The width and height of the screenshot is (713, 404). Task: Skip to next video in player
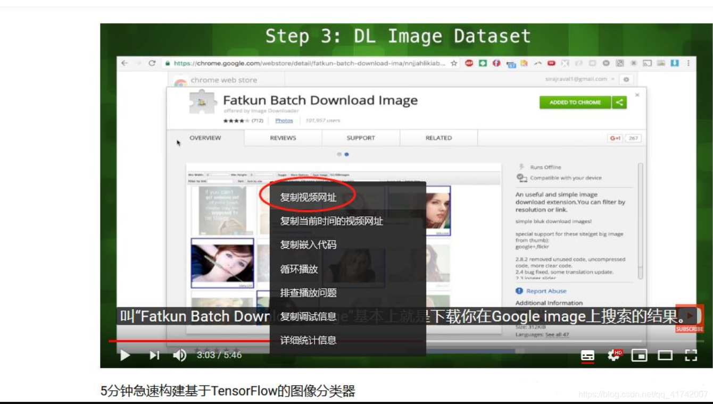[154, 355]
